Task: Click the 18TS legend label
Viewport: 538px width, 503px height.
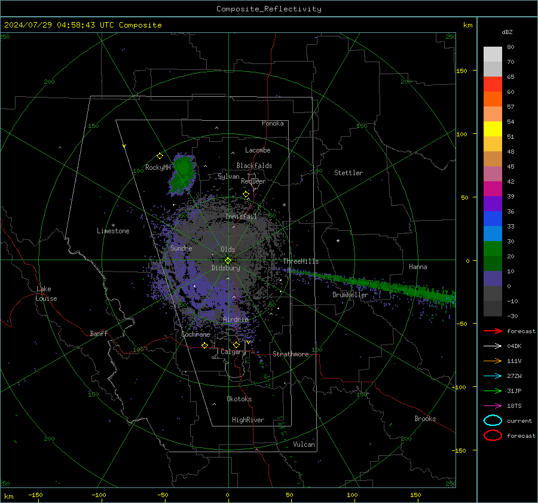Action: click(514, 406)
